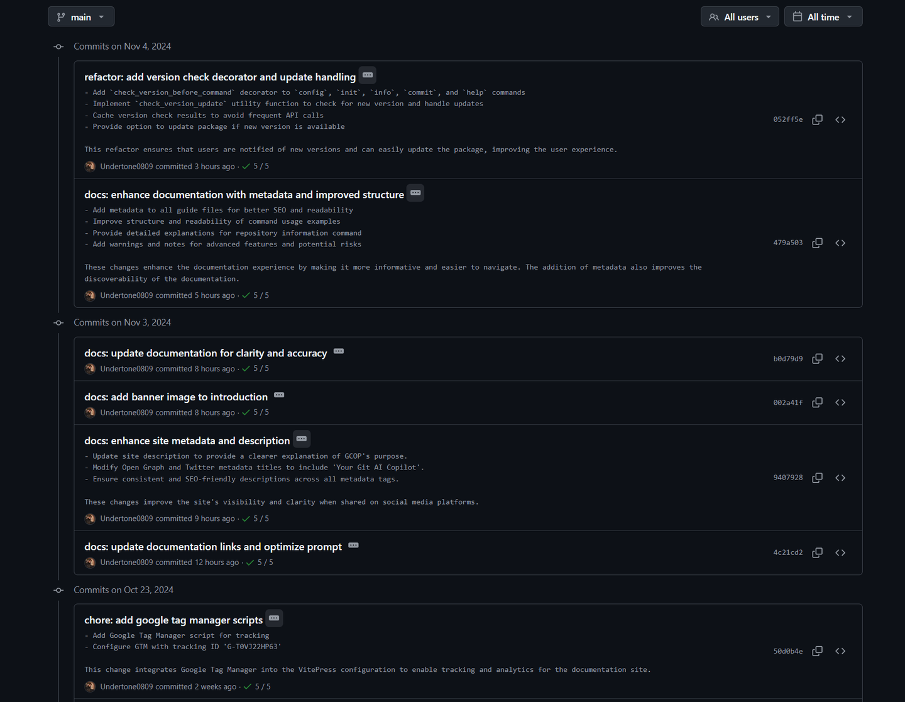Click commit hash 479a503

[x=787, y=243]
